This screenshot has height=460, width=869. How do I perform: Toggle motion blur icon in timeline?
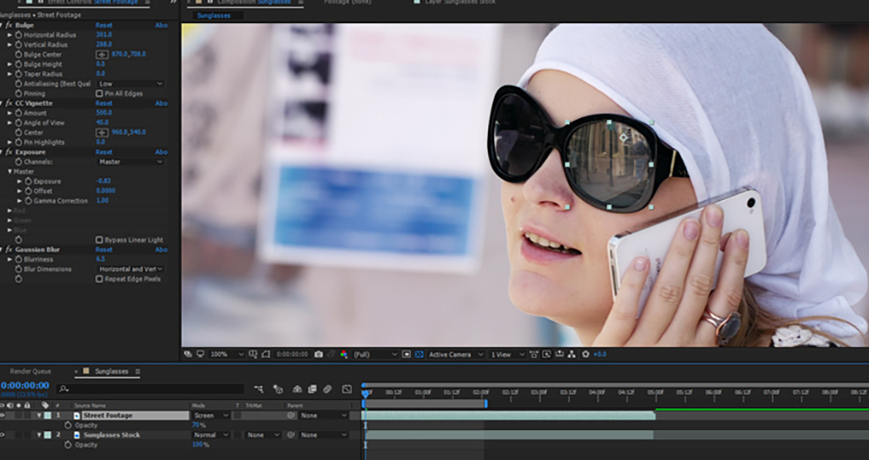(327, 390)
